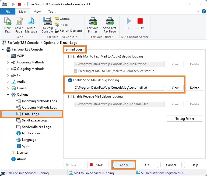This screenshot has width=207, height=176.
Task: Open the License page
Action: click(x=20, y=153)
